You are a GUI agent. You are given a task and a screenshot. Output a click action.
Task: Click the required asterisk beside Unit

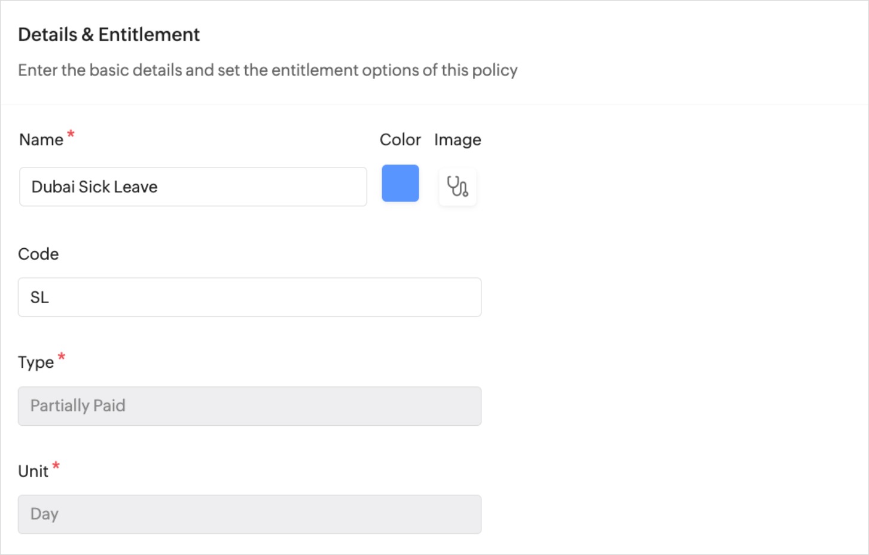56,465
